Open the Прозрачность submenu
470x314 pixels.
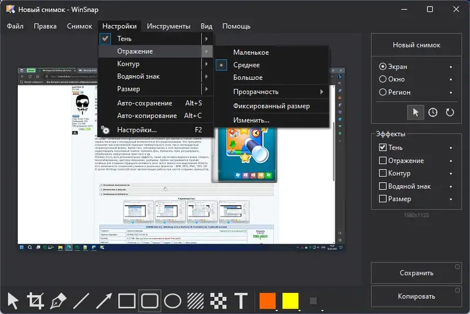click(x=272, y=92)
